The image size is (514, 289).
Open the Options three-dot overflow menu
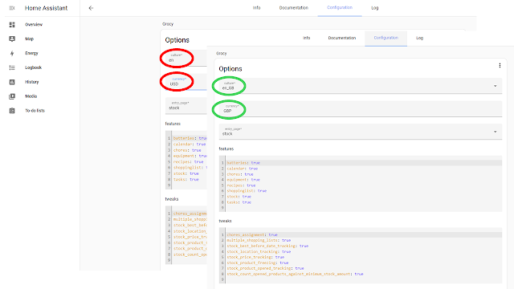500,66
